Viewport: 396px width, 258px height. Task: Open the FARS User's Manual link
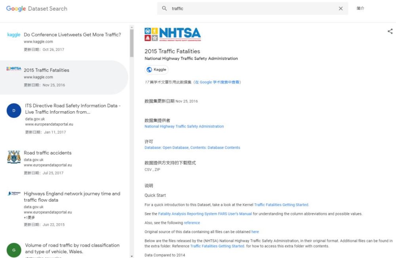point(205,214)
